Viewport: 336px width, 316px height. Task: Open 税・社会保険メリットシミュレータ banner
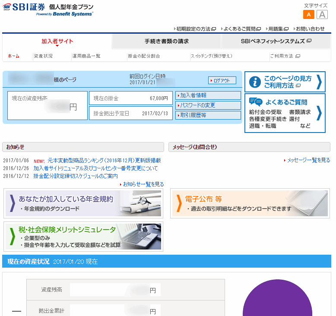click(83, 237)
